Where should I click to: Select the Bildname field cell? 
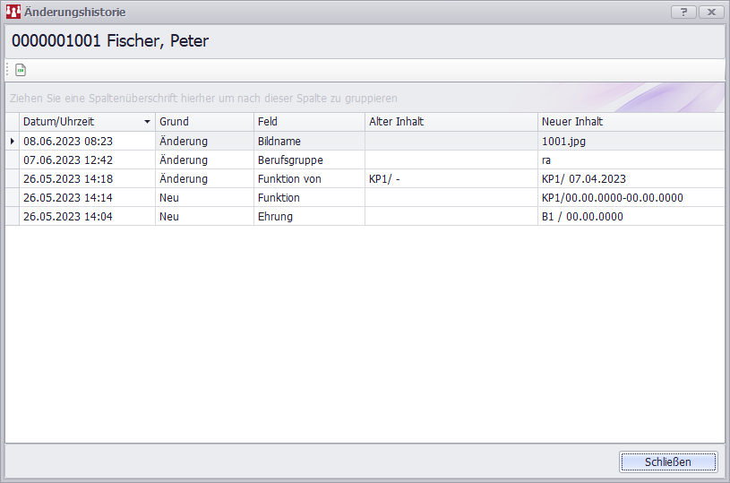click(x=308, y=142)
